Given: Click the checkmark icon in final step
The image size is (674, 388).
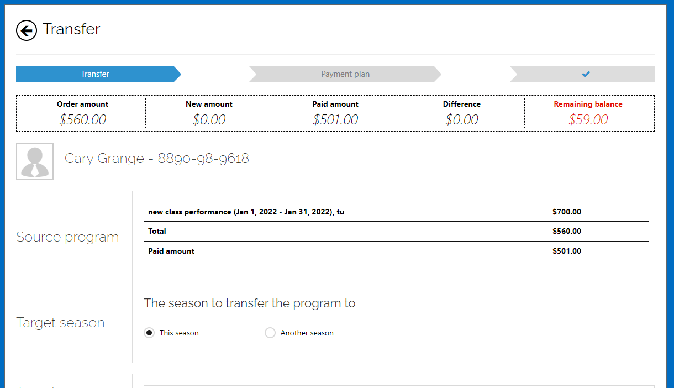Looking at the screenshot, I should 586,74.
